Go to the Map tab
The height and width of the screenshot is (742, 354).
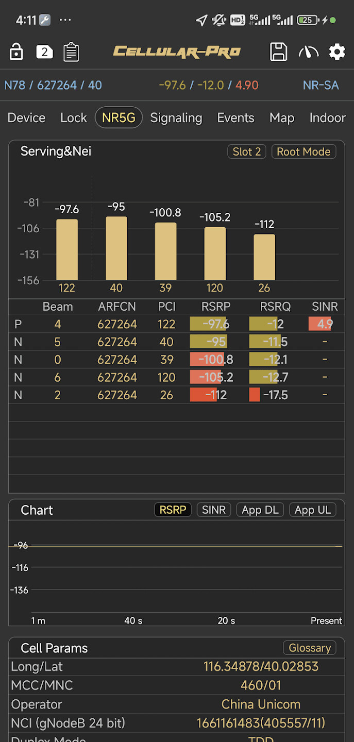tap(281, 117)
